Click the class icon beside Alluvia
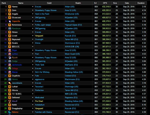Viewport: 150px width, 115px height. pos(9,90)
